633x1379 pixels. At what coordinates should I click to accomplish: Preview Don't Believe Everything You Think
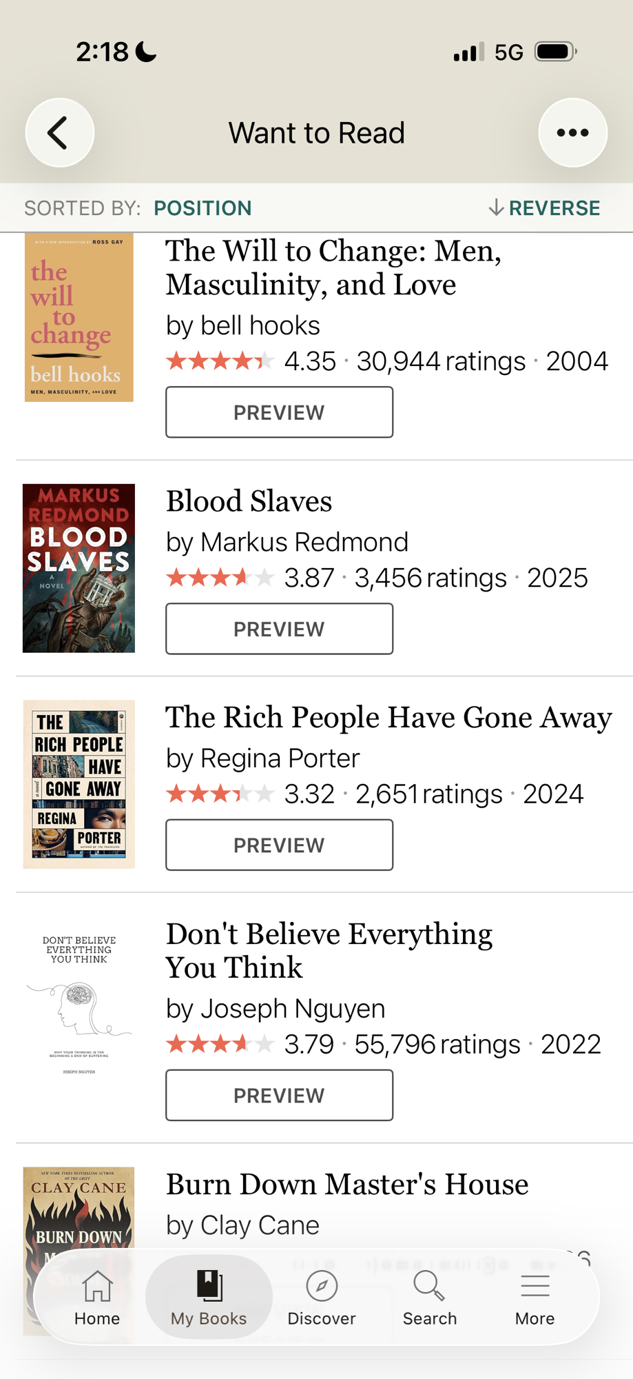click(279, 1096)
